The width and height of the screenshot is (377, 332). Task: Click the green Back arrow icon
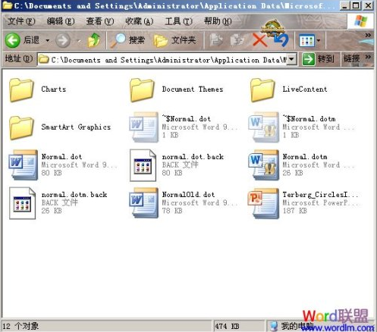[x=13, y=40]
